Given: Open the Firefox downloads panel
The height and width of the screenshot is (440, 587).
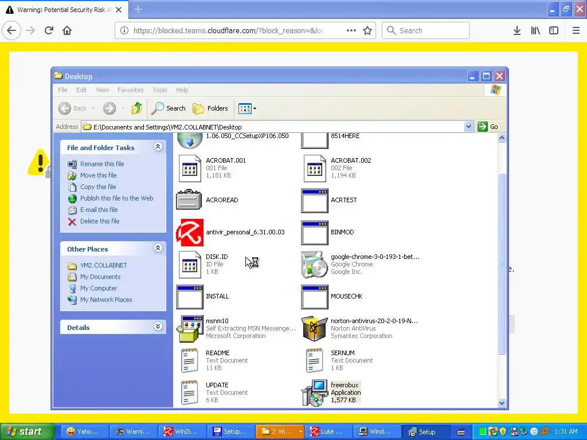Looking at the screenshot, I should (x=517, y=30).
